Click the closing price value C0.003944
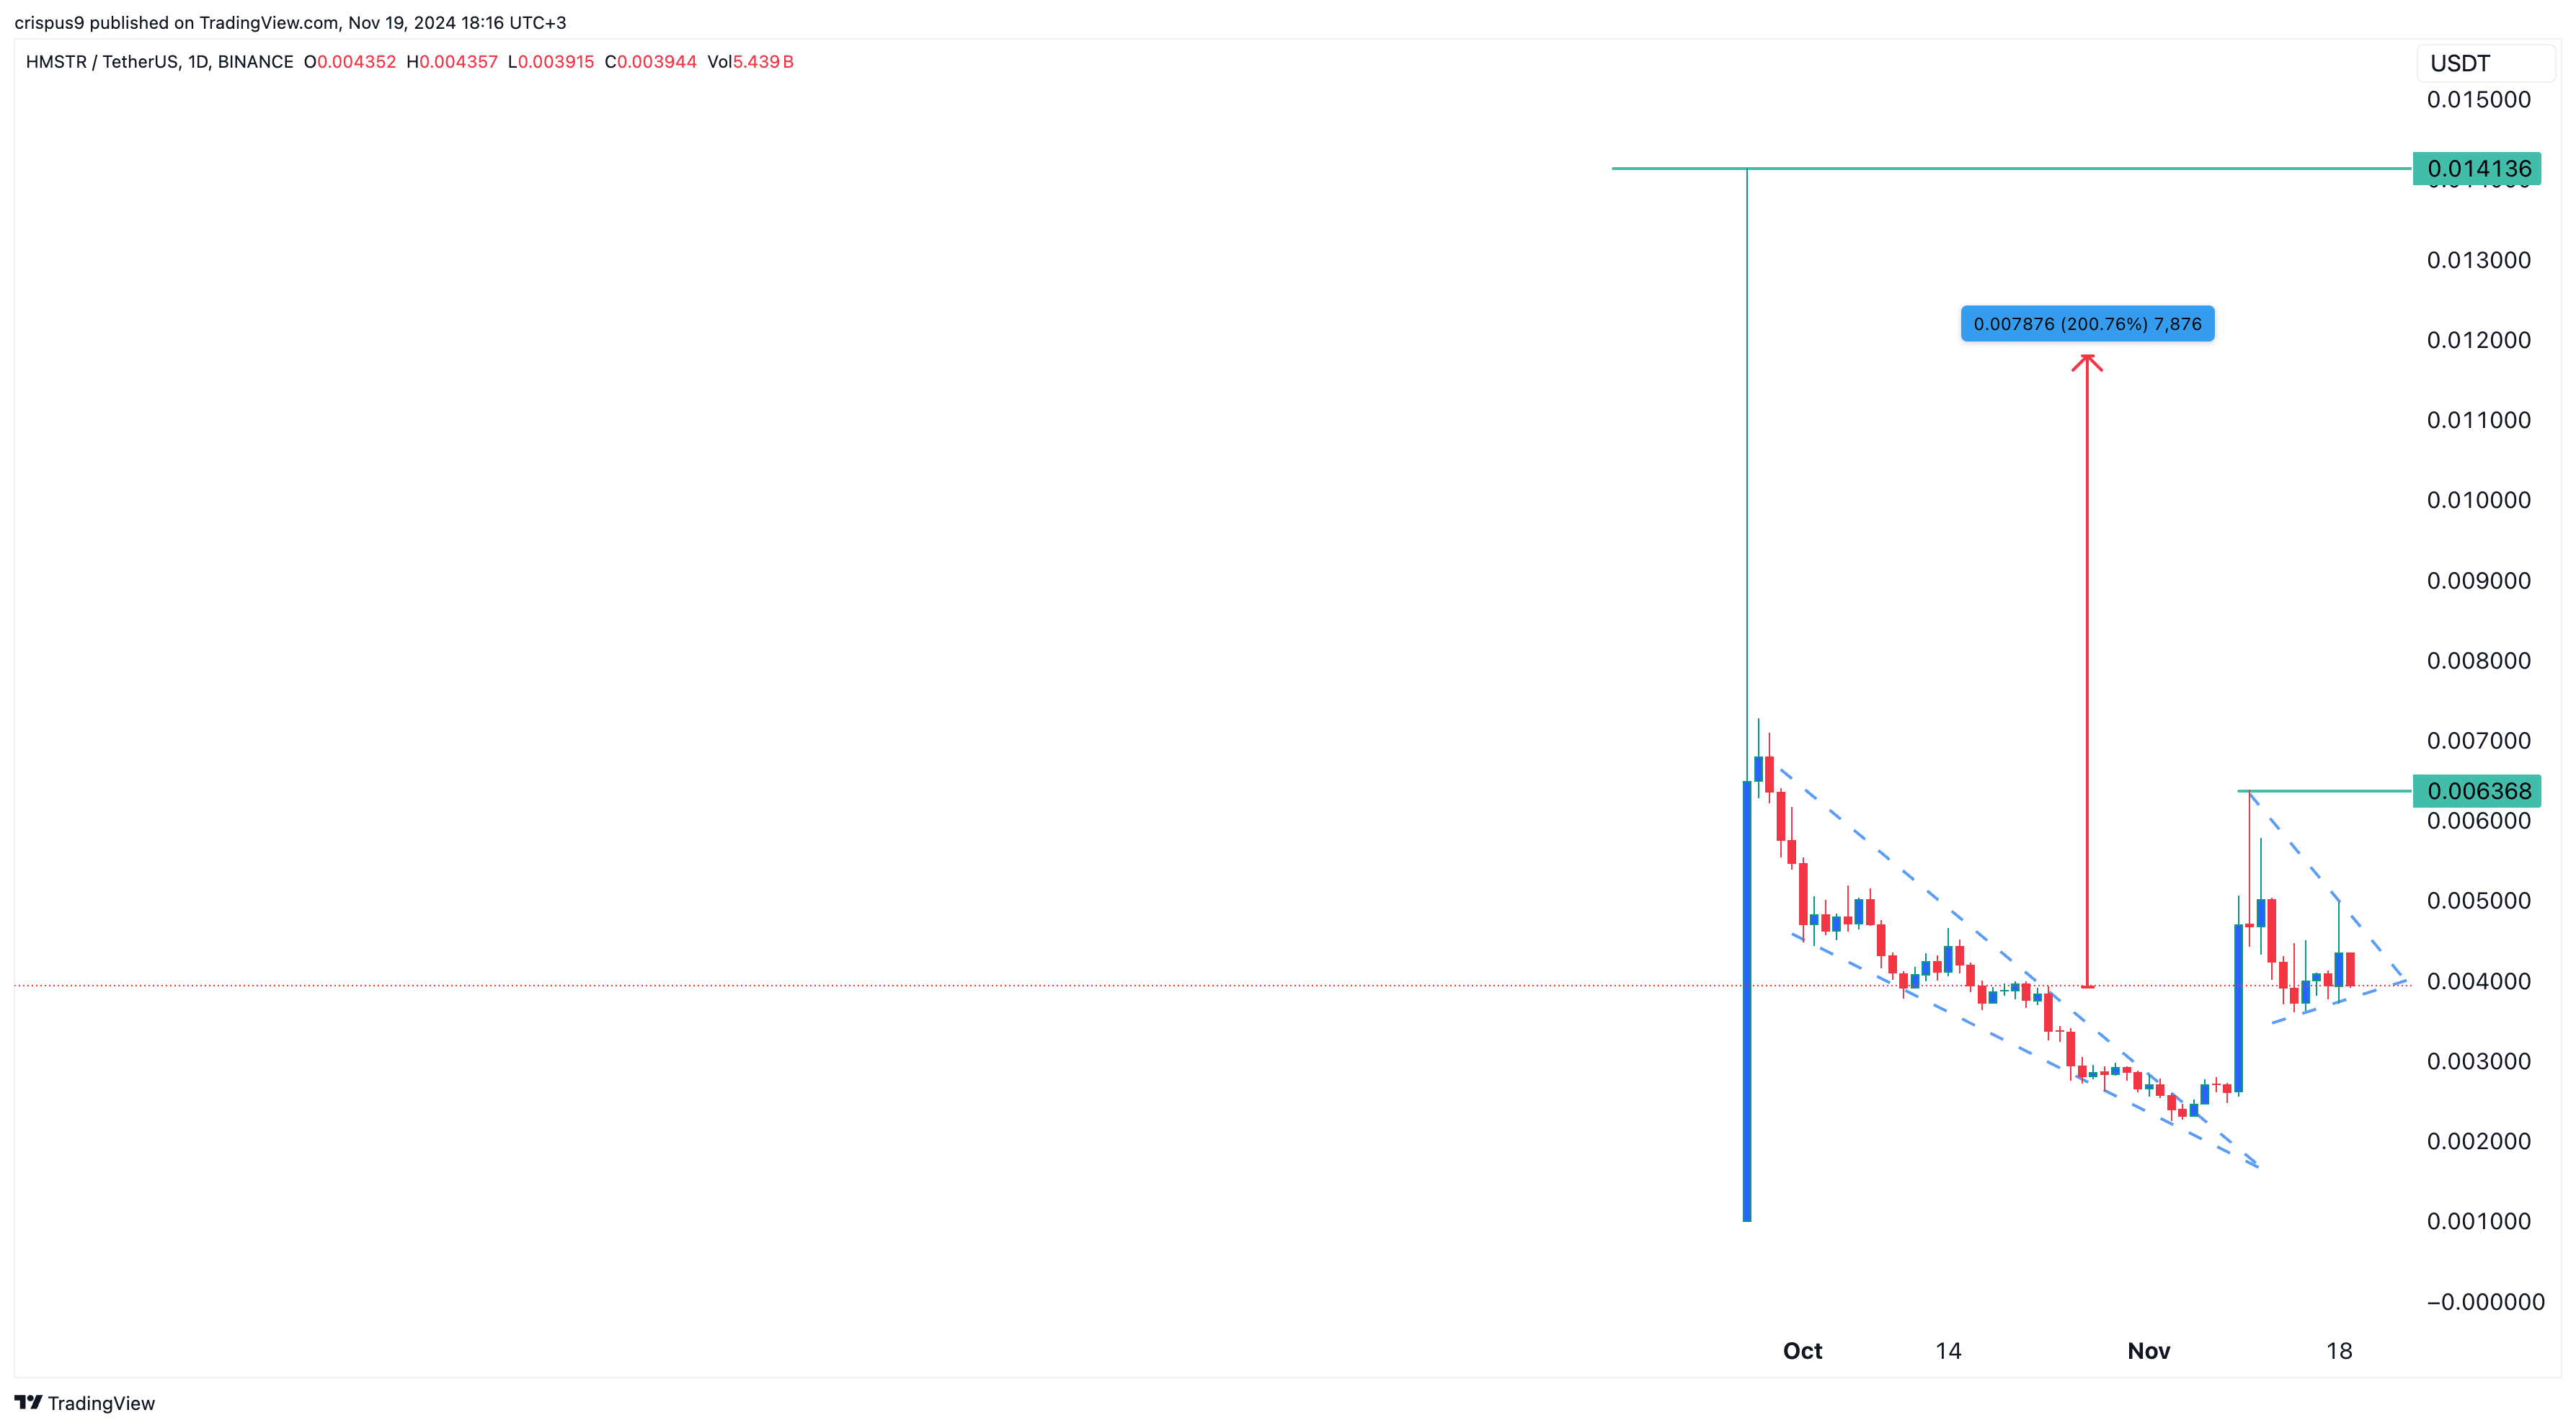Viewport: 2576px width, 1428px height. tap(650, 62)
